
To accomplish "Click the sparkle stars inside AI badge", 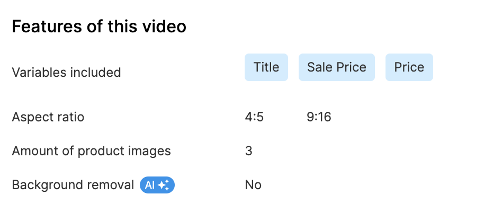I will tap(164, 185).
